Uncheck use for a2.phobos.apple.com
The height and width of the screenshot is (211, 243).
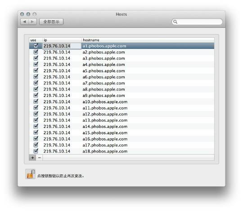pos(36,52)
